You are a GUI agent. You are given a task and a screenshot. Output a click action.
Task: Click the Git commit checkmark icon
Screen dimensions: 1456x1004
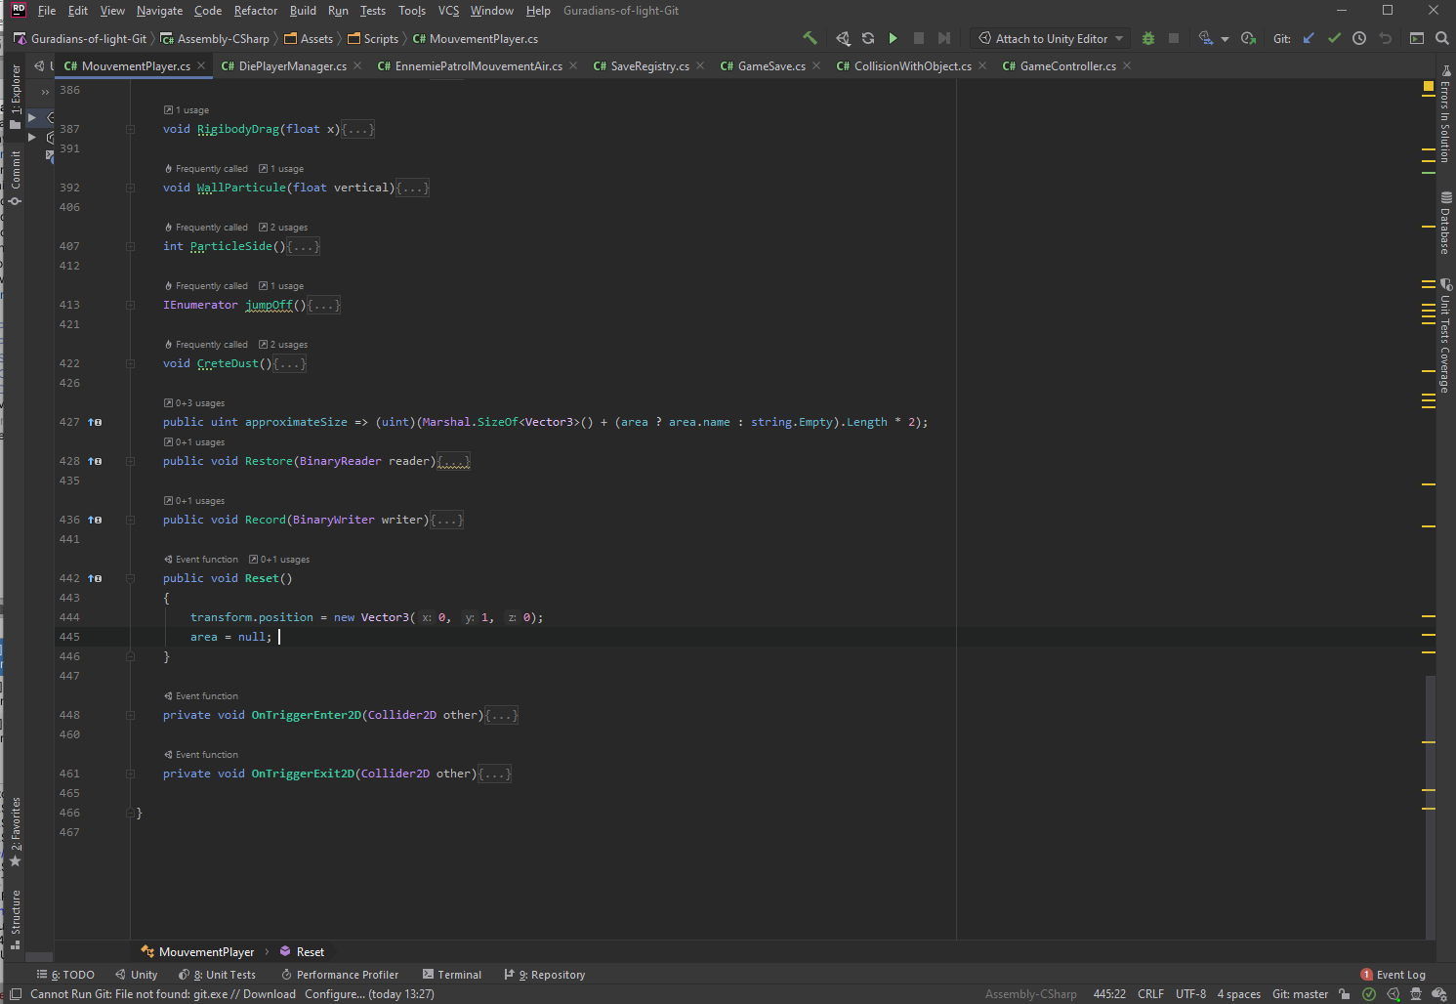click(1334, 38)
